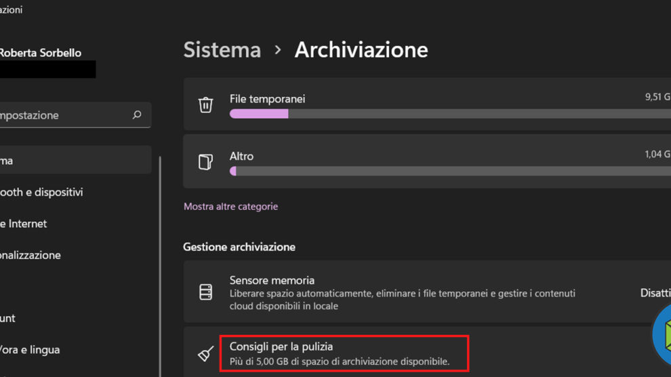
Task: Click the Sensore memoria drive icon
Action: pos(205,292)
